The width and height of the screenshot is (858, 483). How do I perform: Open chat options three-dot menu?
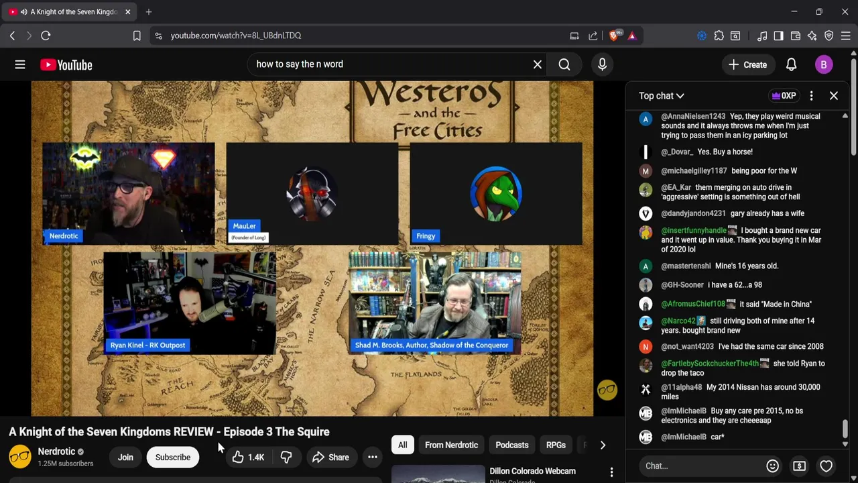point(811,96)
